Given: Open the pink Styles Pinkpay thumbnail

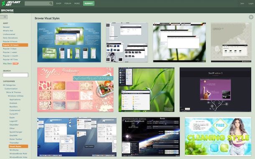Looking at the screenshot, I should coord(76,90).
